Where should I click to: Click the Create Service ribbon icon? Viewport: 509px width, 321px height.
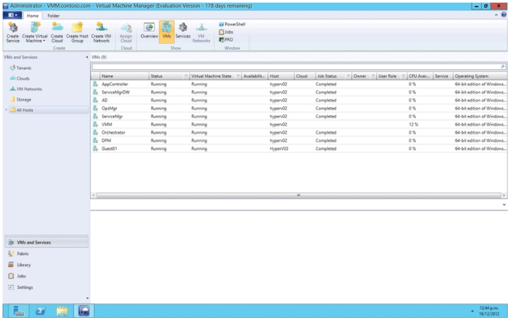click(x=13, y=32)
